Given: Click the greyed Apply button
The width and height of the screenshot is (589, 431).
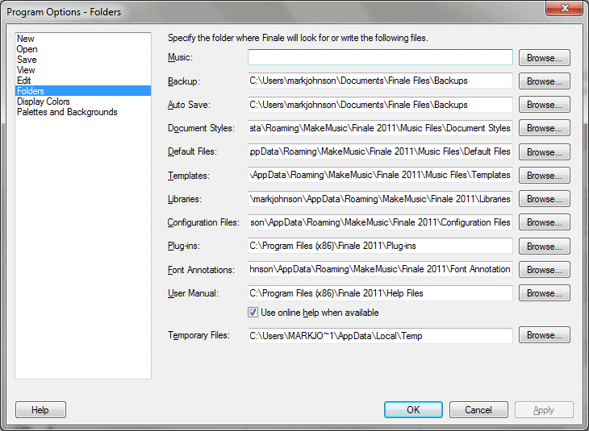Looking at the screenshot, I should point(544,409).
